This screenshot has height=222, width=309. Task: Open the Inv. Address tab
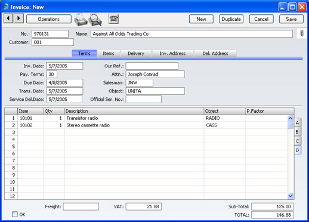pyautogui.click(x=172, y=53)
